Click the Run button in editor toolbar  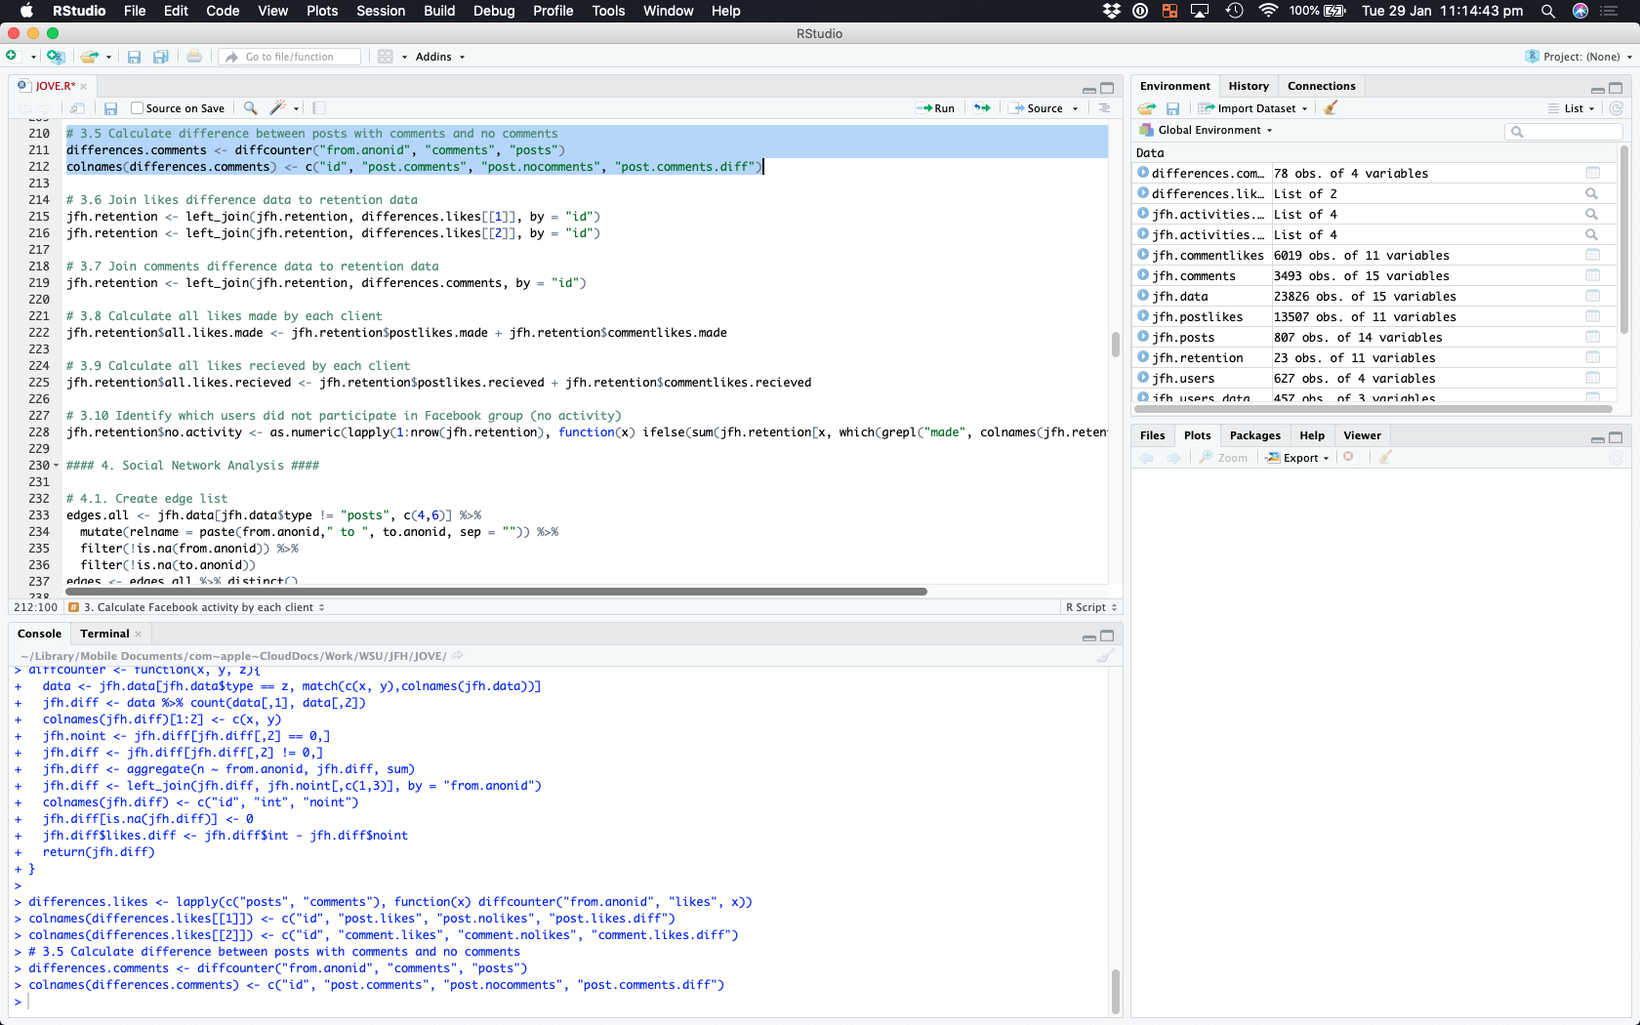pos(936,108)
